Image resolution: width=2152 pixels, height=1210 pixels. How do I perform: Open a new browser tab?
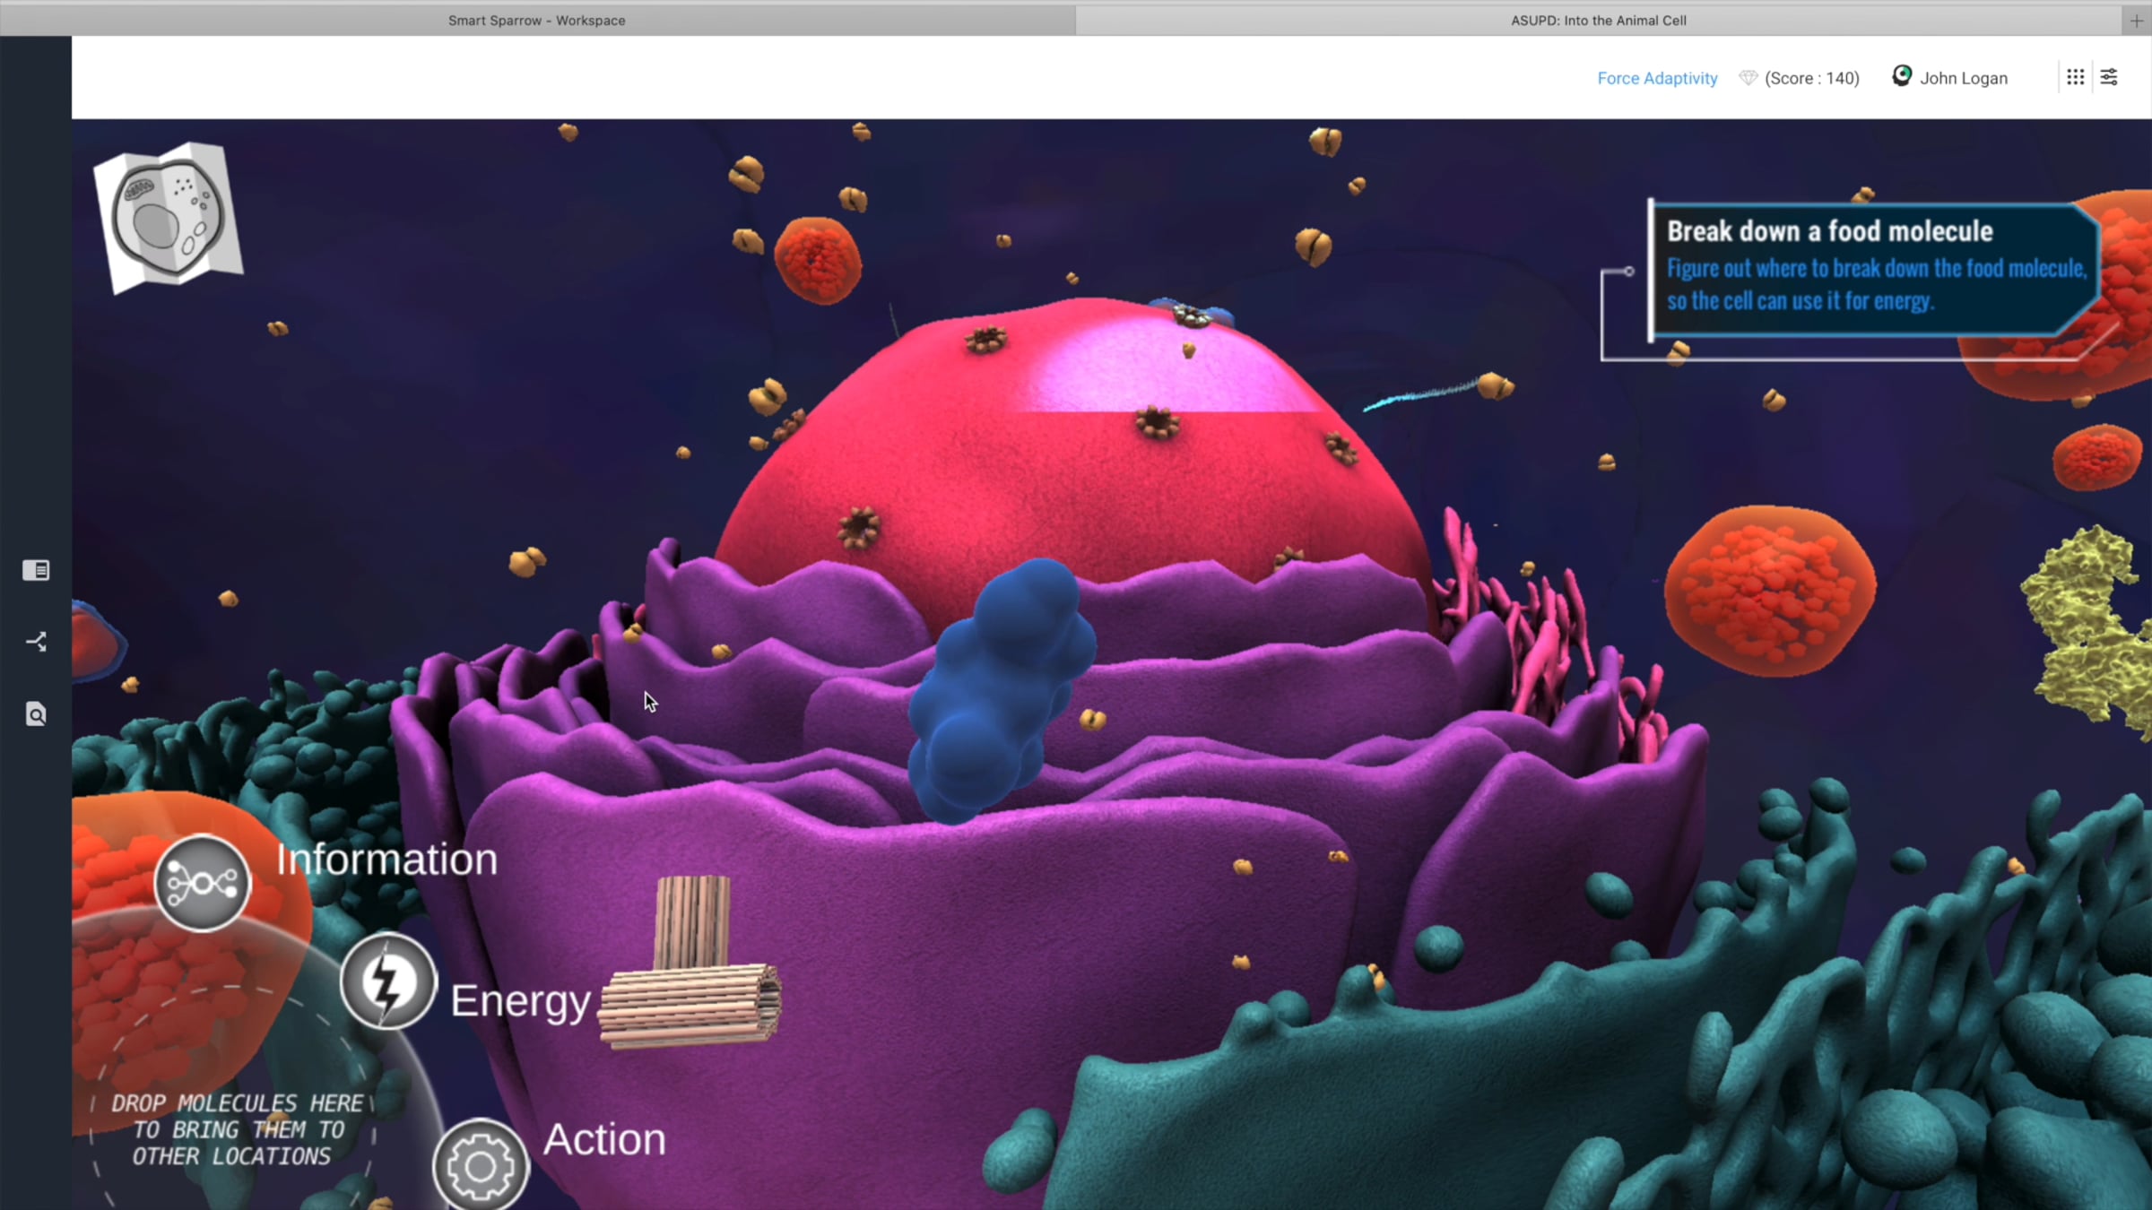[x=2137, y=21]
